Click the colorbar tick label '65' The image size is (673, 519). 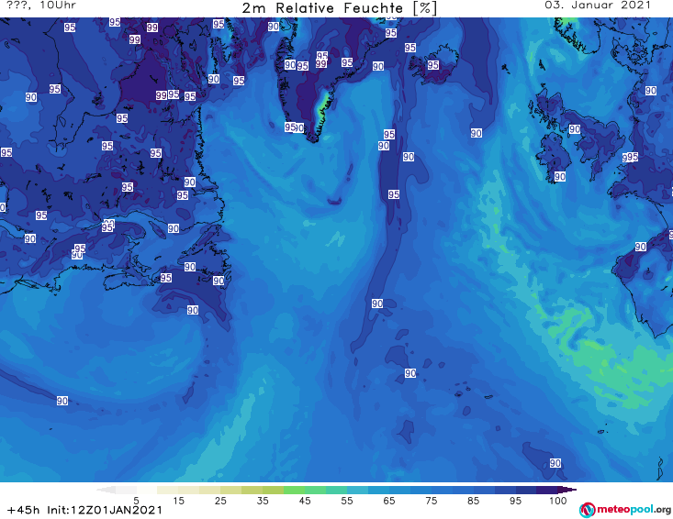click(x=389, y=501)
